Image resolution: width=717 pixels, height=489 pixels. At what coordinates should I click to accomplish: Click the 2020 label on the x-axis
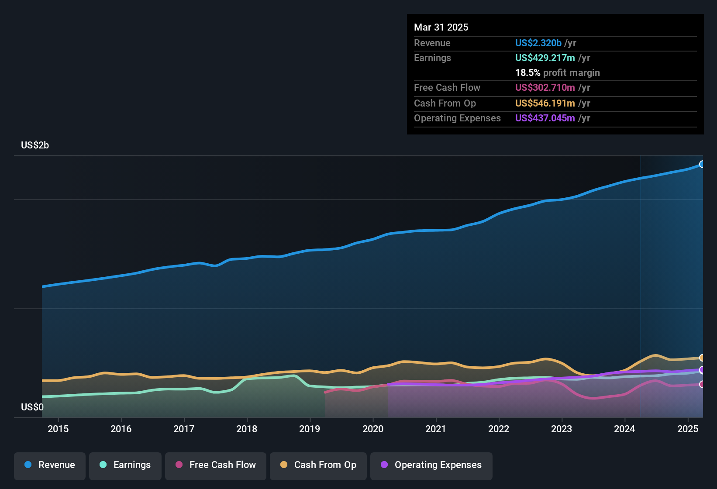point(373,429)
